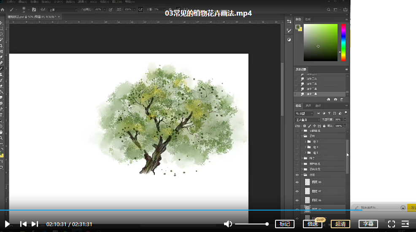Click the 倍速 playback speed button
Viewport: 416px width, 232px height.
(313, 224)
